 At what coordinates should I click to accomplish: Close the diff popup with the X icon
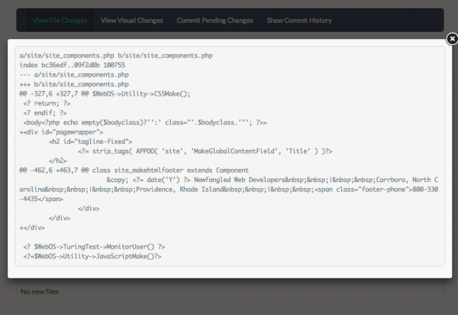[x=452, y=39]
